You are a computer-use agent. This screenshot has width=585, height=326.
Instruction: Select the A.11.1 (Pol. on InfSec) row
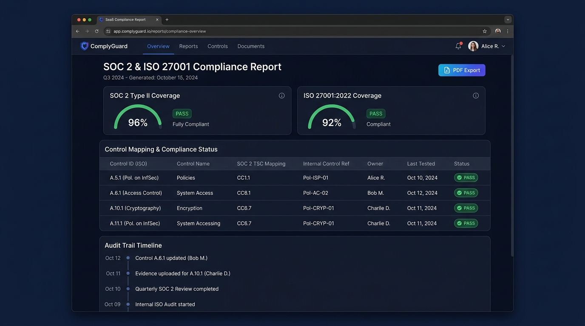(295, 223)
